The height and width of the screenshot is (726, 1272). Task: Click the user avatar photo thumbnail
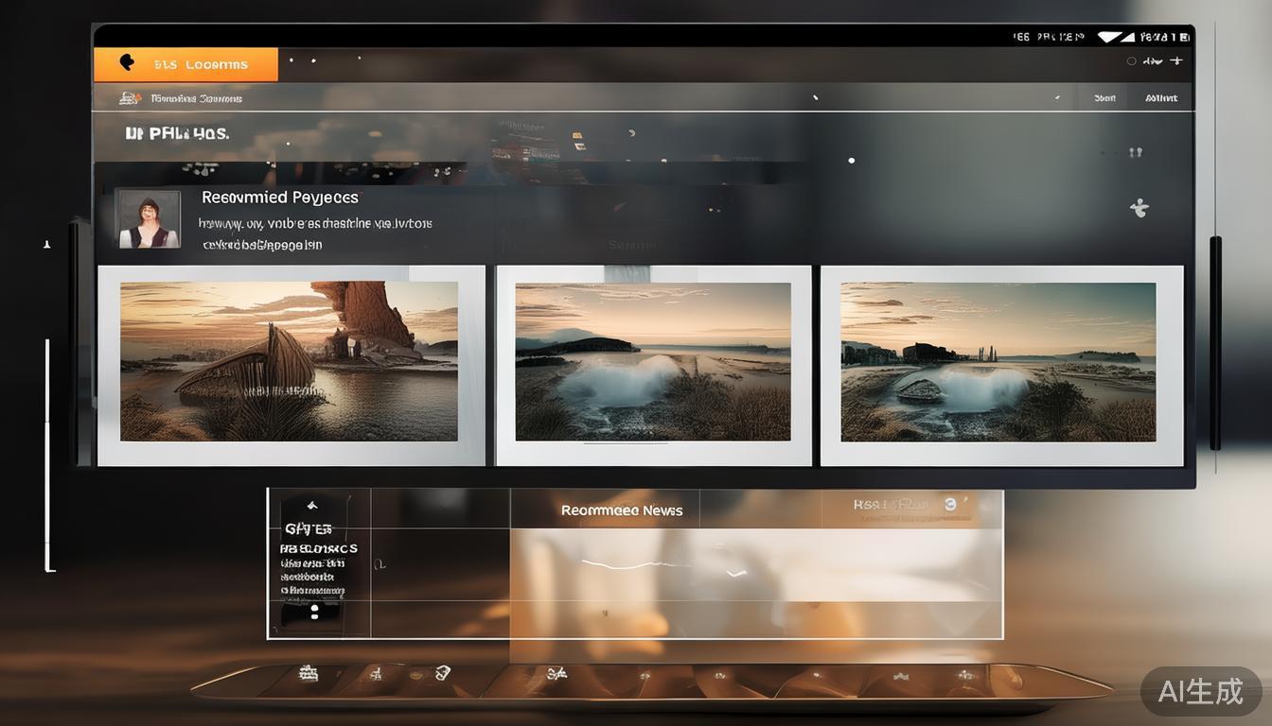[x=148, y=219]
